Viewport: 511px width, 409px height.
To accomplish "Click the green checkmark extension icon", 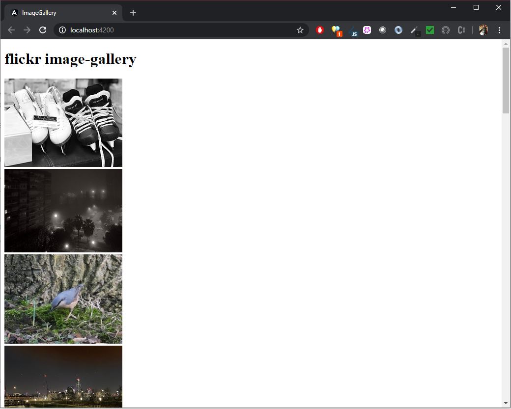I will [430, 30].
